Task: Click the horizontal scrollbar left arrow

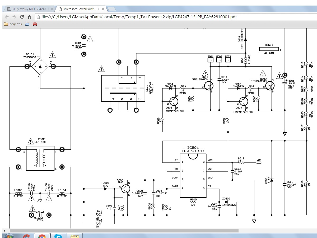Action: pyautogui.click(x=4, y=231)
